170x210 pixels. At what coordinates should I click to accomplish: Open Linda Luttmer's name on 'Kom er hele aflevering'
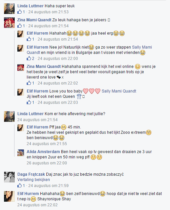(30, 114)
